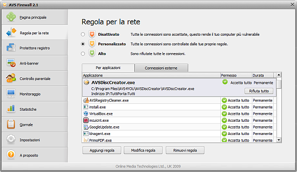Click the scrollbar up arrow in list
The height and width of the screenshot is (172, 297).
point(279,75)
